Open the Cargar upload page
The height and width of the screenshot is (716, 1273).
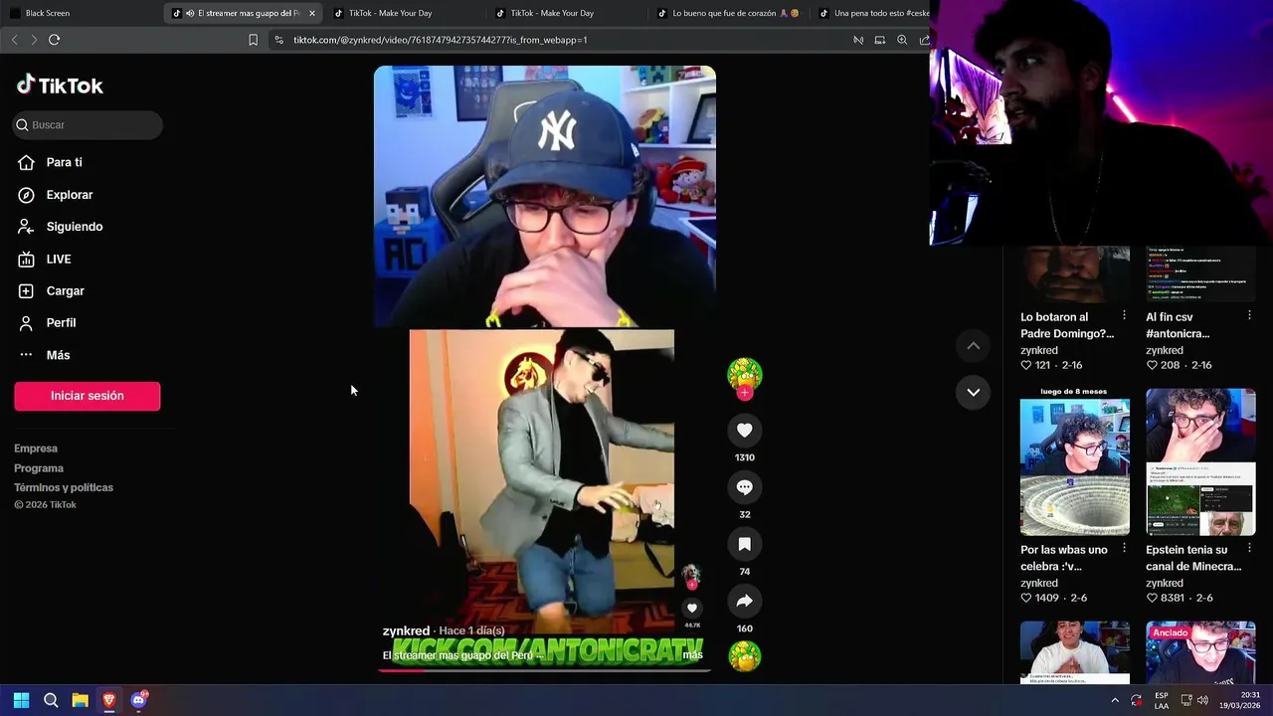(52, 291)
